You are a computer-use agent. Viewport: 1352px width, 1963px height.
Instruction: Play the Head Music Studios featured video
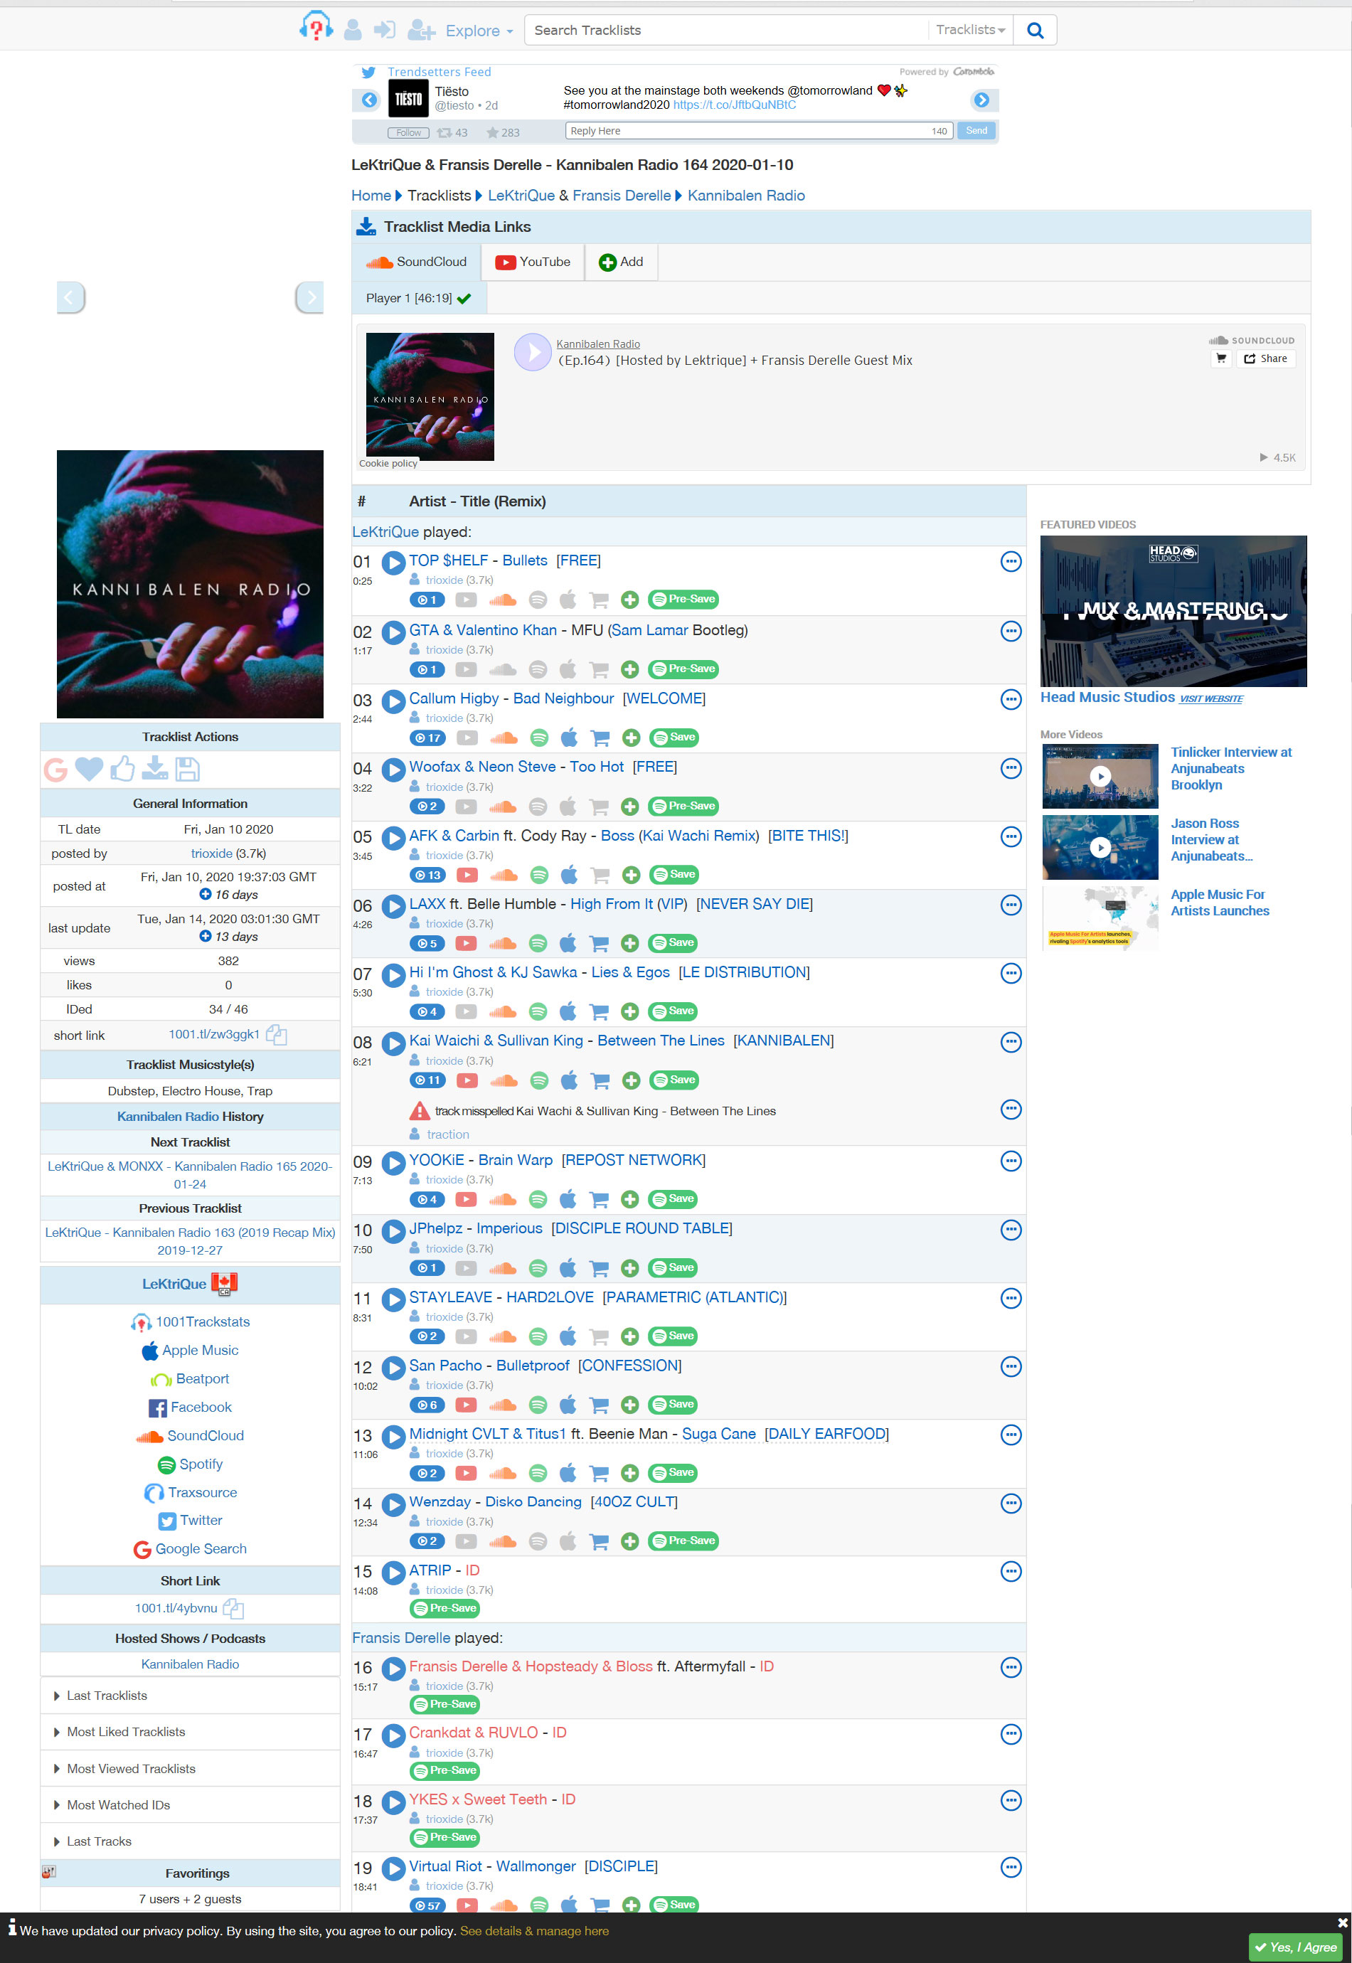click(x=1173, y=611)
